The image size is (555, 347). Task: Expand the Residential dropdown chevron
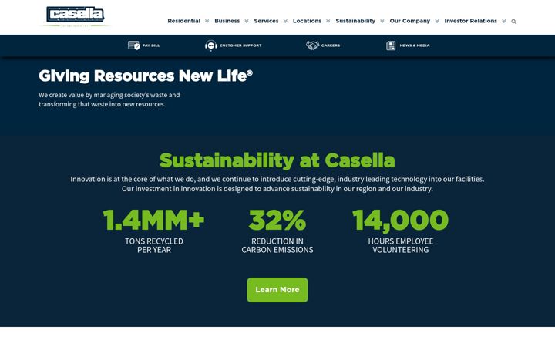[x=207, y=22]
